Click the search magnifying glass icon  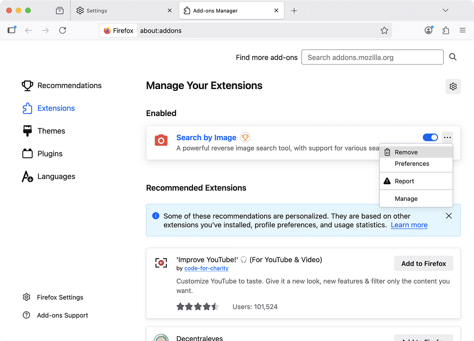click(453, 56)
